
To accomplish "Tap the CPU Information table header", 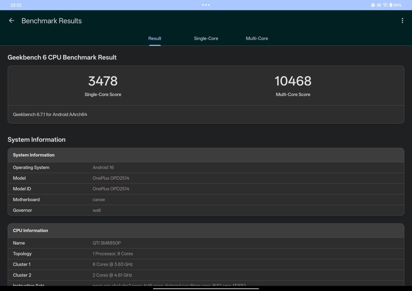I will coord(206,230).
